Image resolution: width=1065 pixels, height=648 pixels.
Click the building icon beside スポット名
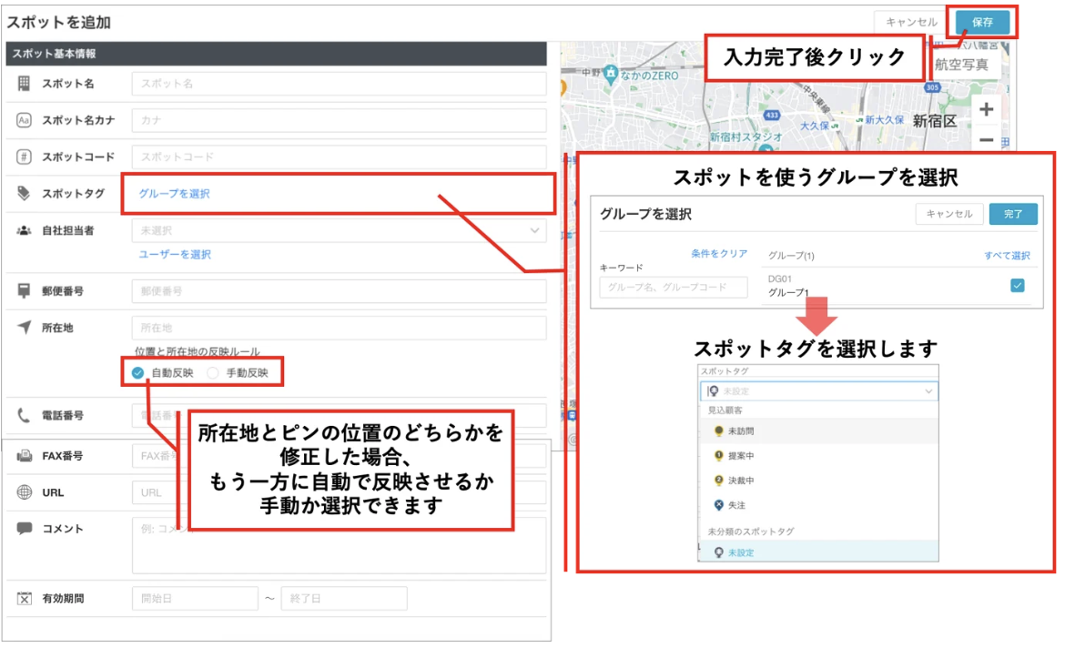click(24, 84)
